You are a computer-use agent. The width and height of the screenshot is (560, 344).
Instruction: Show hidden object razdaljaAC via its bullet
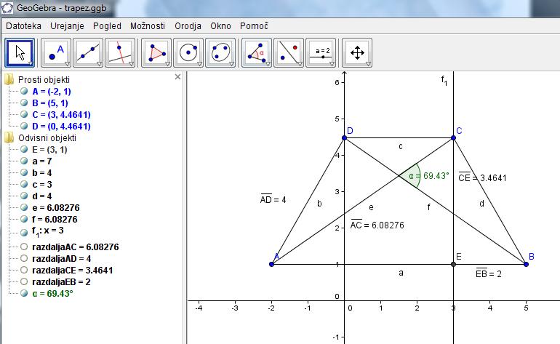tap(24, 247)
